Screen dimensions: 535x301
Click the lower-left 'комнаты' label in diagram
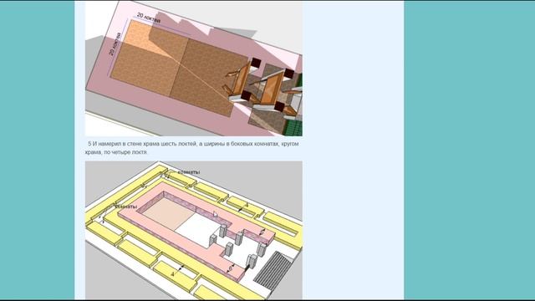126,207
